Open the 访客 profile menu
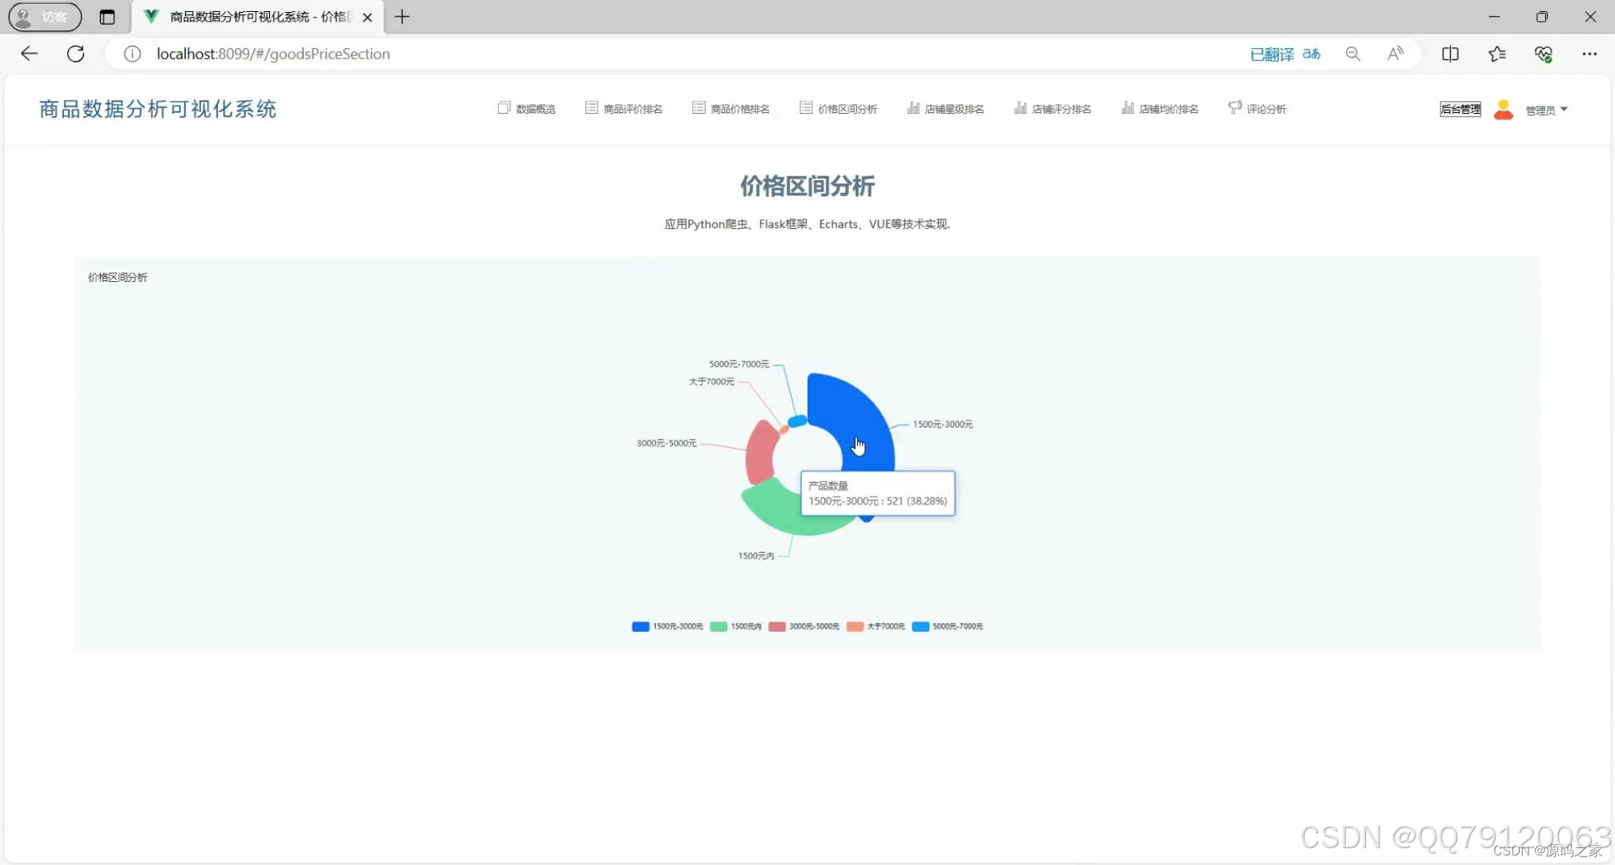 (43, 17)
